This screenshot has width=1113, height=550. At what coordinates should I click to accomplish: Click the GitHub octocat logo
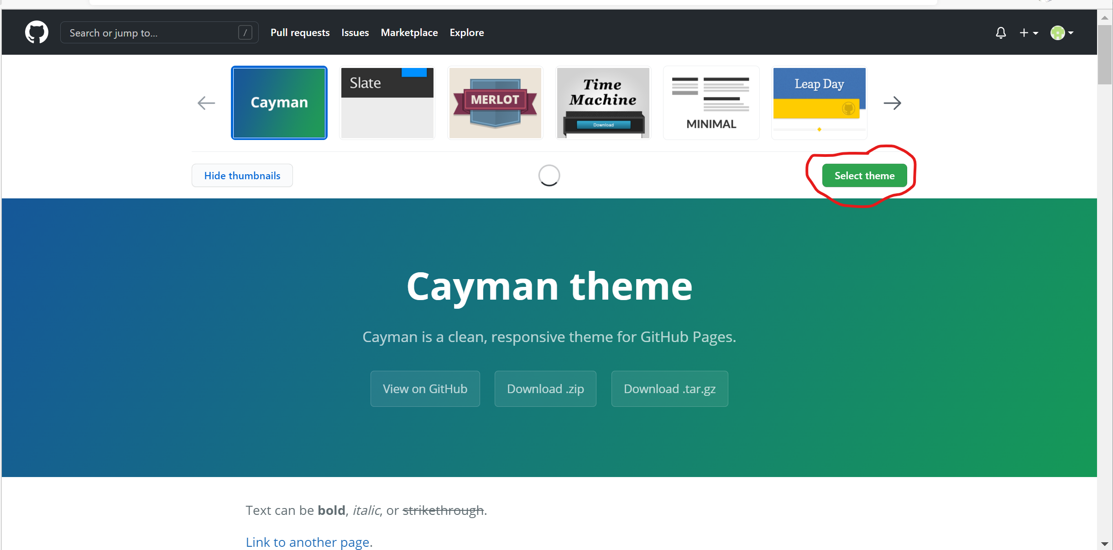[x=37, y=32]
